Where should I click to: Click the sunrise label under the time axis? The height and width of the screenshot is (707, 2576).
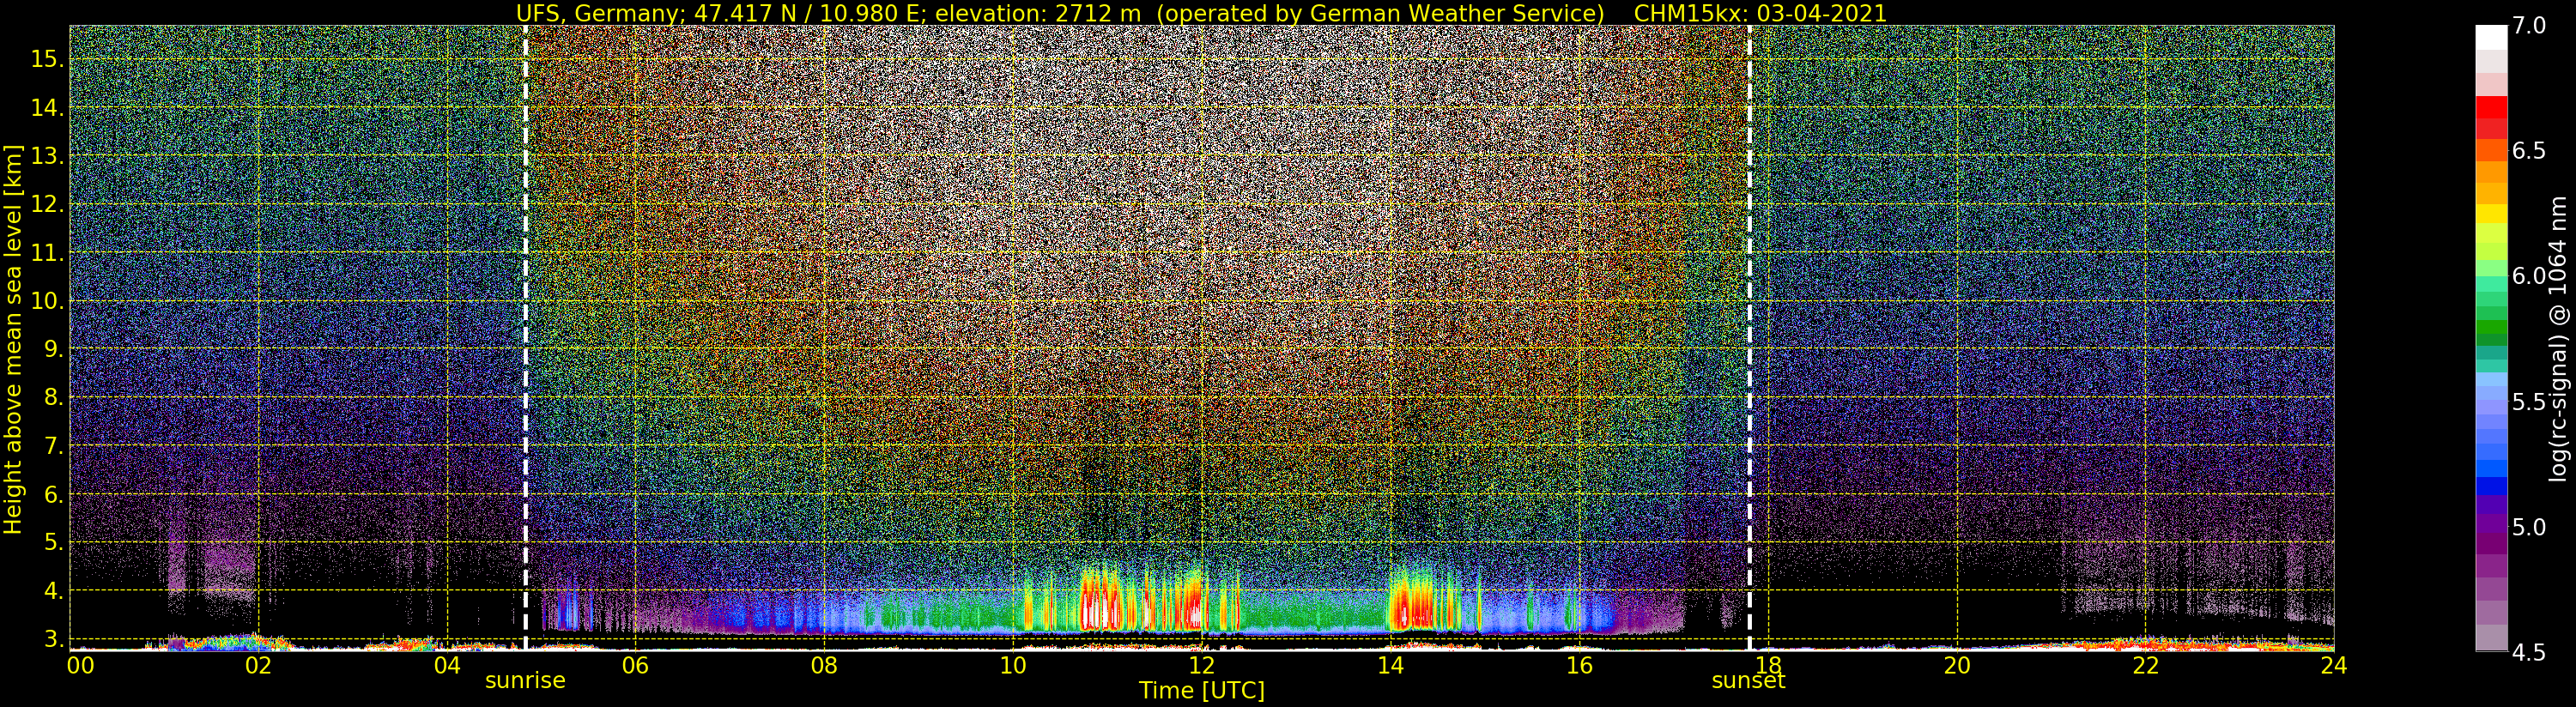[525, 681]
